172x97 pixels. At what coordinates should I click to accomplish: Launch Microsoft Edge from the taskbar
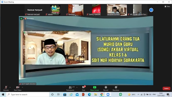(90, 94)
